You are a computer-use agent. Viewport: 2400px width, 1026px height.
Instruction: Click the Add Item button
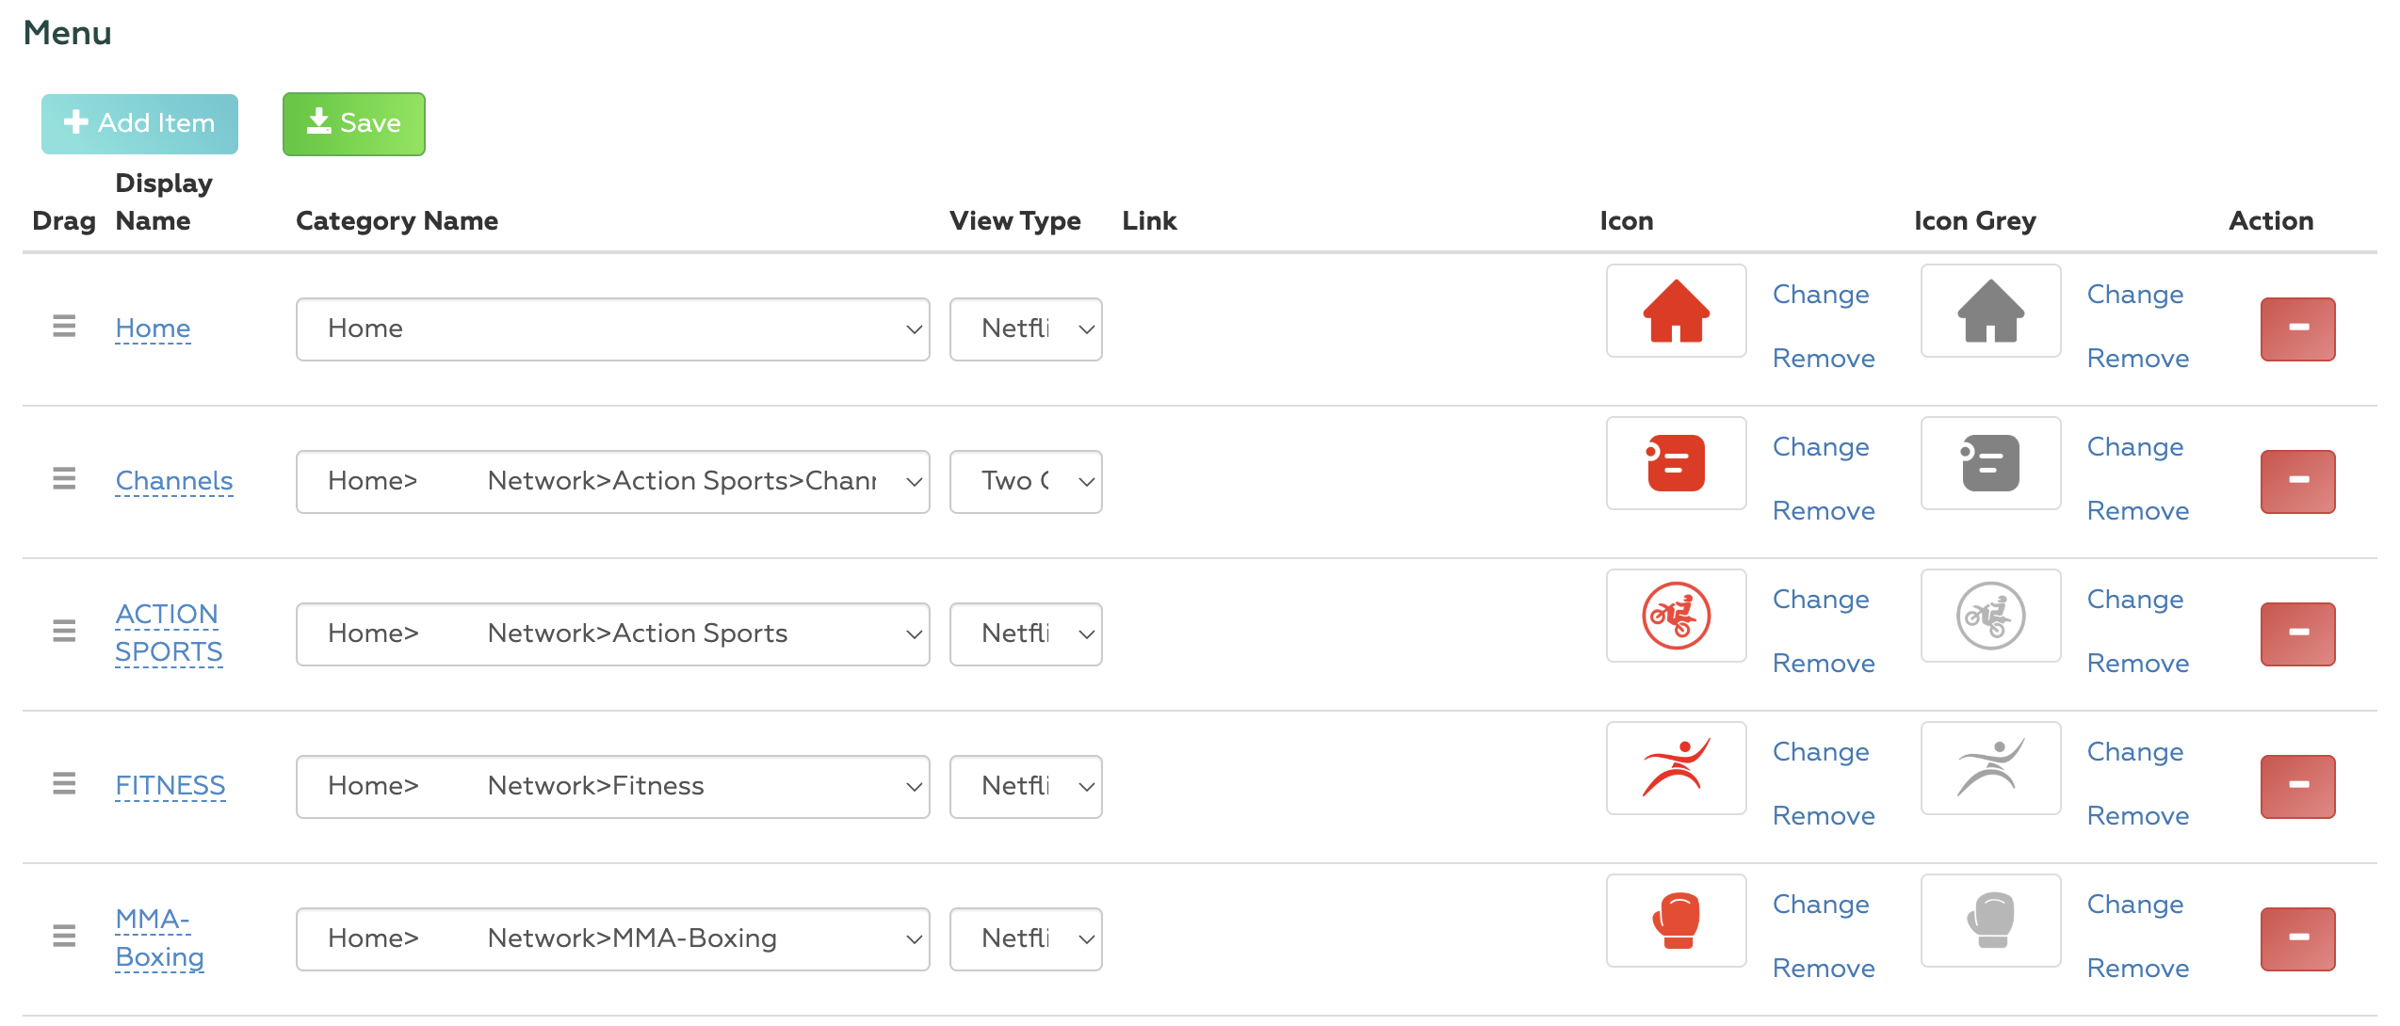(139, 123)
